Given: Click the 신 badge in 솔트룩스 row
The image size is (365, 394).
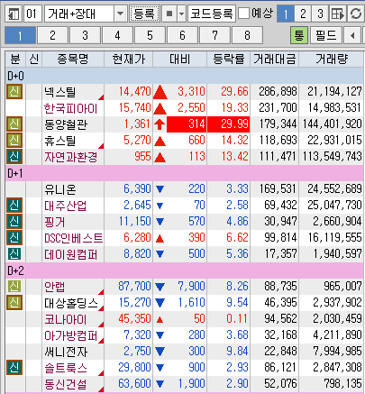Looking at the screenshot, I should click(14, 367).
